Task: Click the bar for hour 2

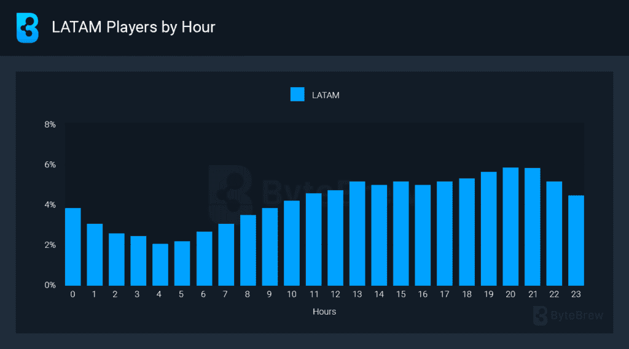Action: 117,259
